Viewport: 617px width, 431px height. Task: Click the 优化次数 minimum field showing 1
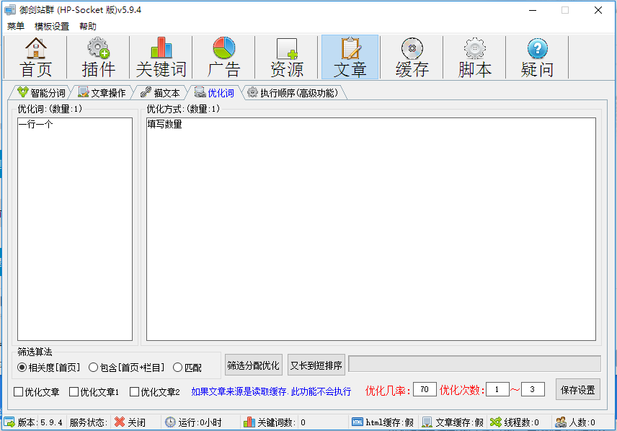[497, 389]
